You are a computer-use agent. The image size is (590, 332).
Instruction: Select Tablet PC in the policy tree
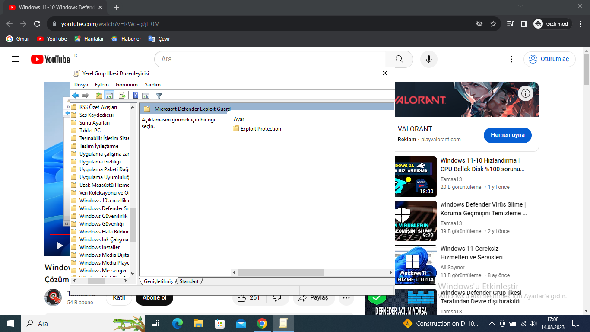tap(90, 131)
